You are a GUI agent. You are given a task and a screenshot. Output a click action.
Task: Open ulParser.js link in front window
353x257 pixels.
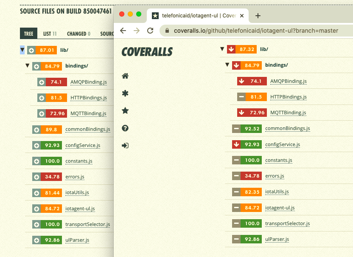(277, 240)
